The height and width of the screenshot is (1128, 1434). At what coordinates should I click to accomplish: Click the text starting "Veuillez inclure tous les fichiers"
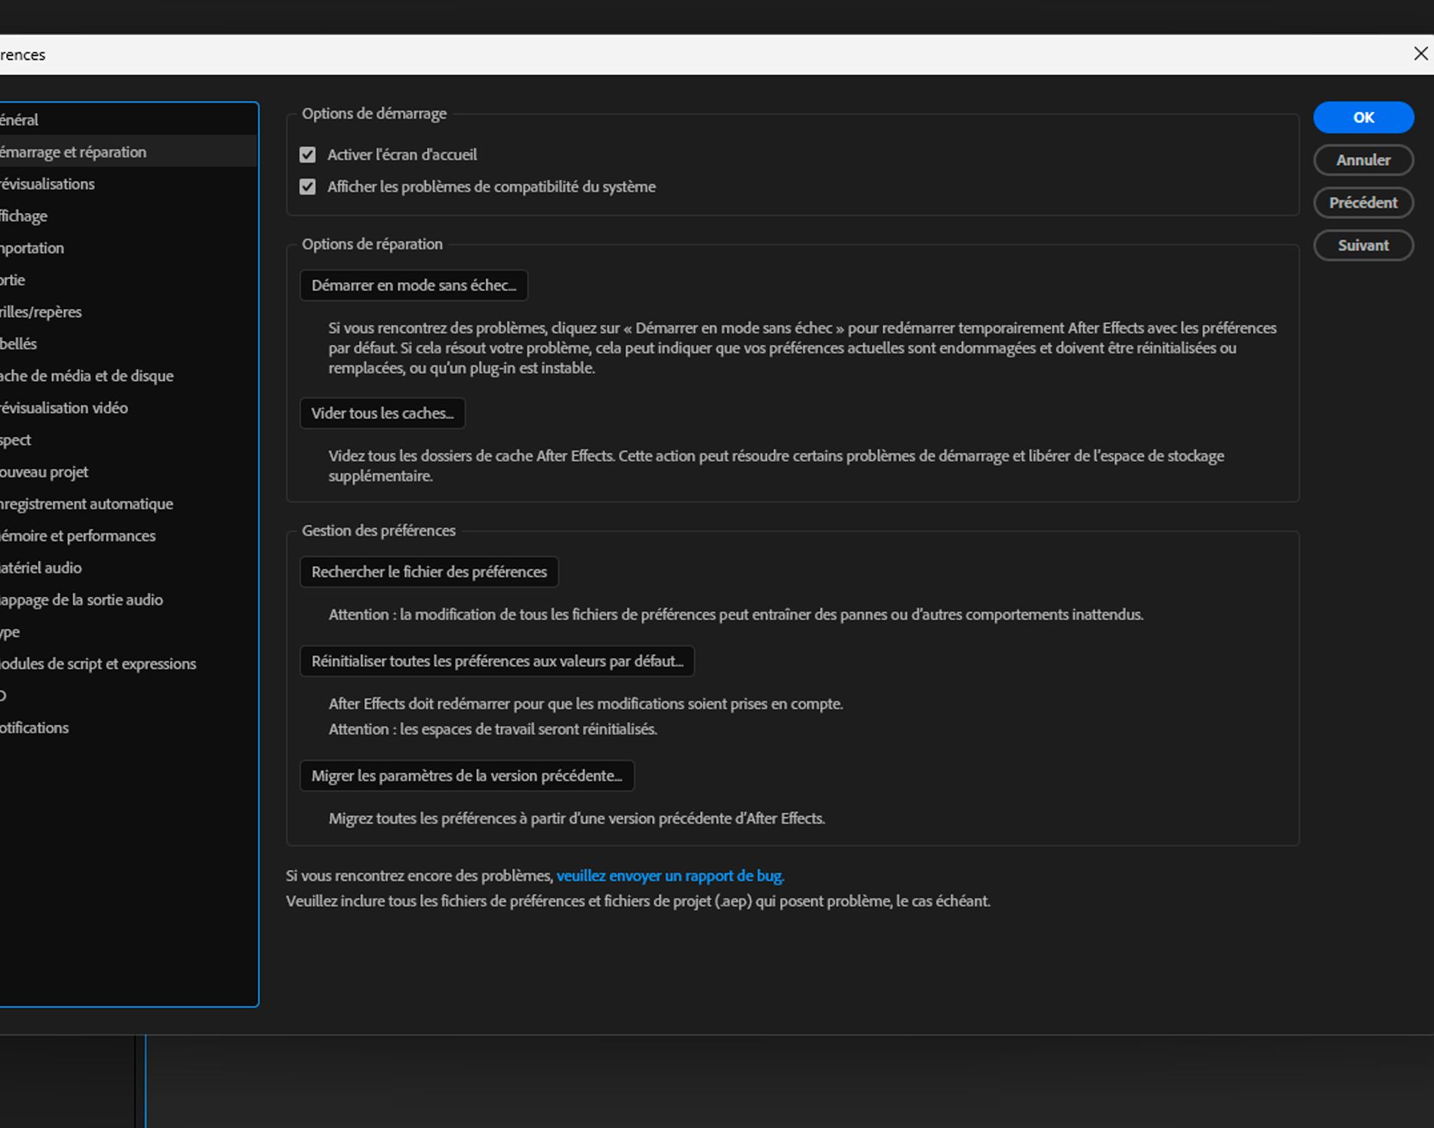(x=638, y=901)
